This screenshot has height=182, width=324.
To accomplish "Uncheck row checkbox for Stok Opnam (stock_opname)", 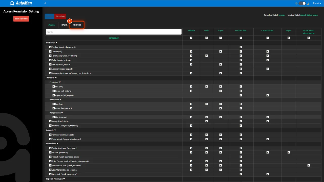I will click(x=50, y=170).
